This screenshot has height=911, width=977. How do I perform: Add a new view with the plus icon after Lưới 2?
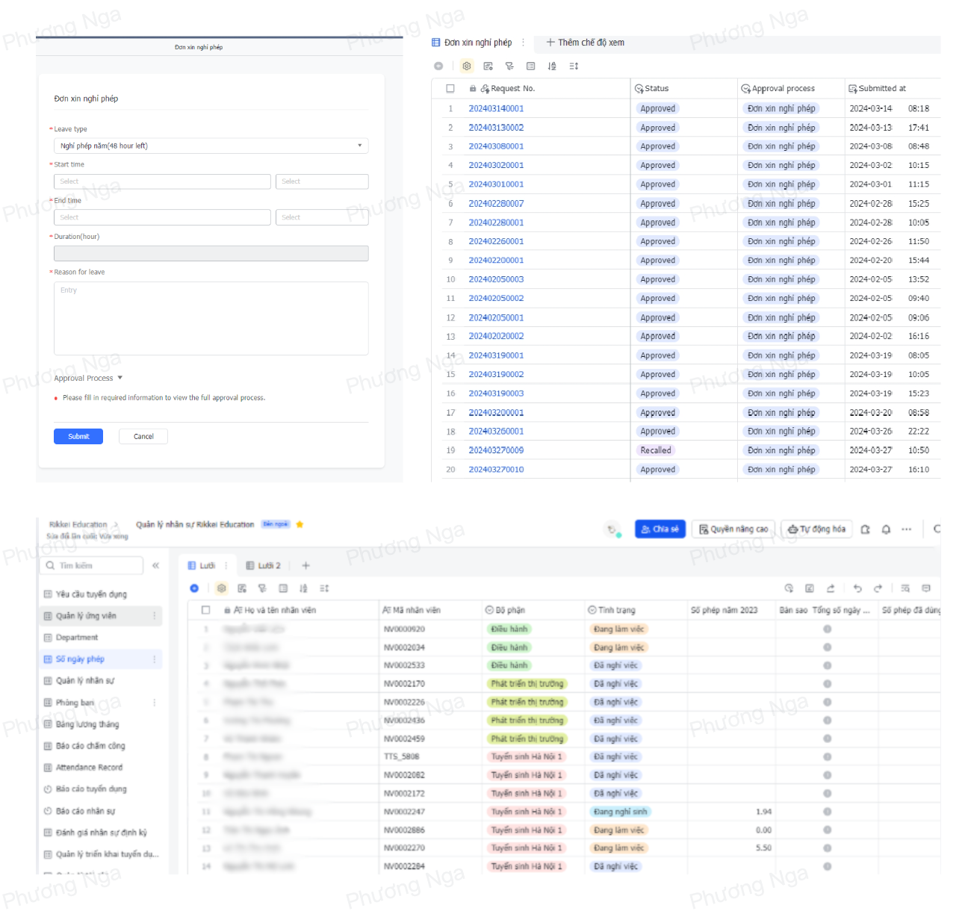click(x=305, y=566)
